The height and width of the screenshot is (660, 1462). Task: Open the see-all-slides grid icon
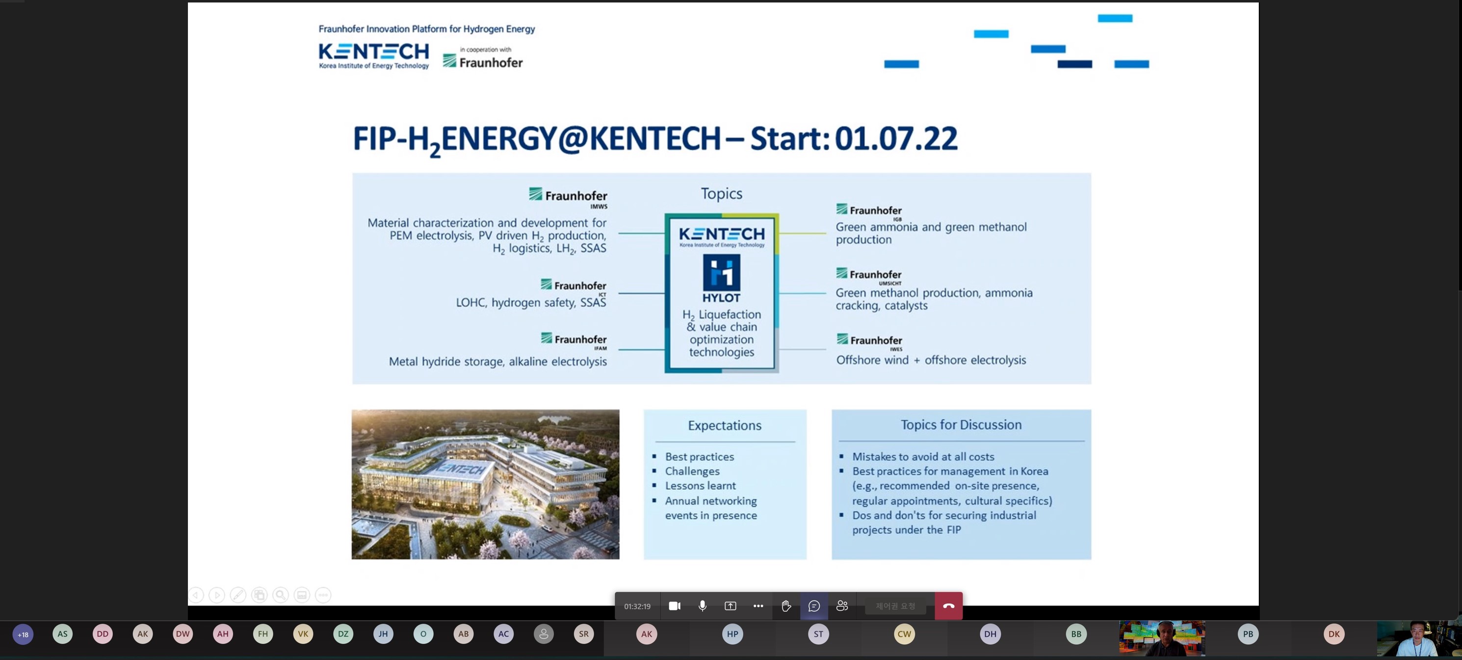(260, 595)
